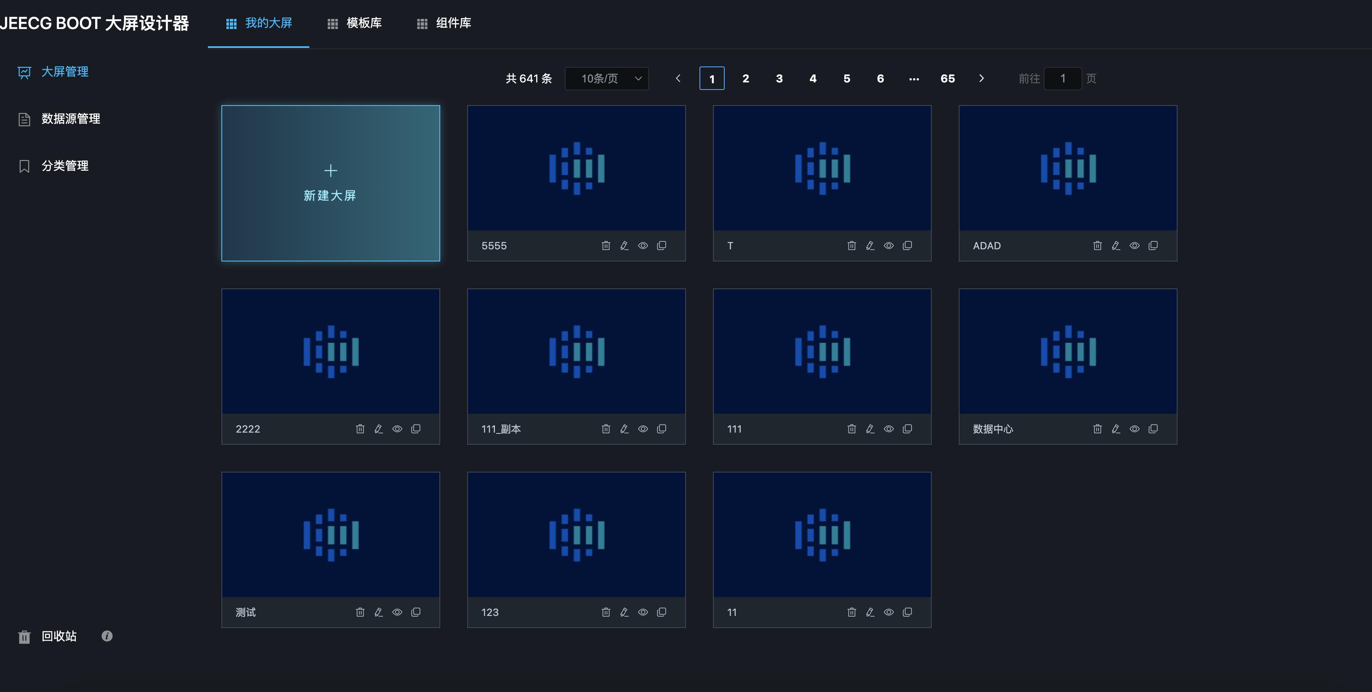Edit the 测试 screen with pencil icon
This screenshot has width=1372, height=692.
point(379,612)
